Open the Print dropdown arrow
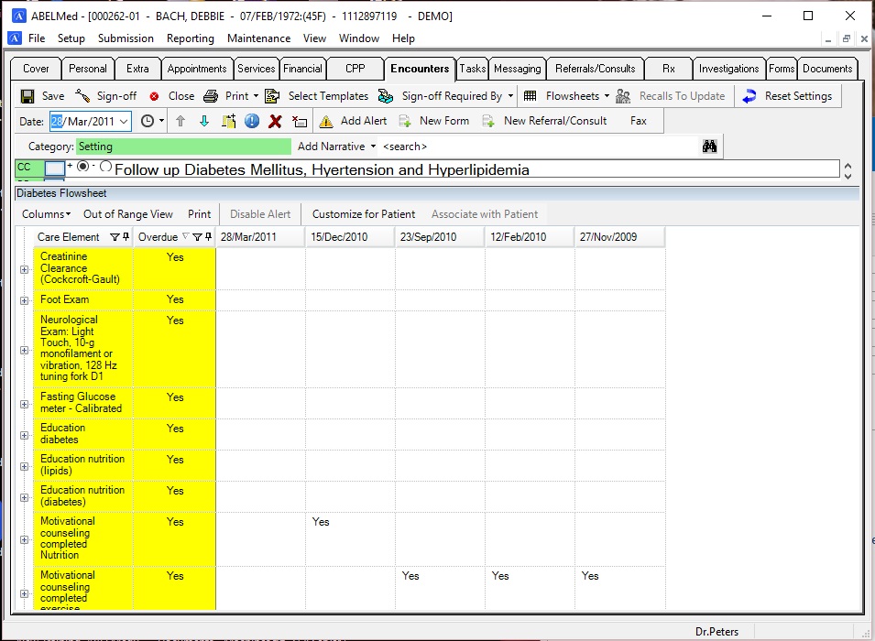 (x=254, y=95)
